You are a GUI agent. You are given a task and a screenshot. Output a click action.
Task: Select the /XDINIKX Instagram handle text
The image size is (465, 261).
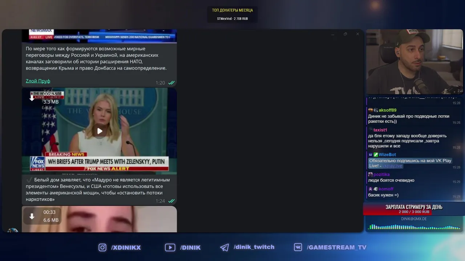(x=126, y=248)
